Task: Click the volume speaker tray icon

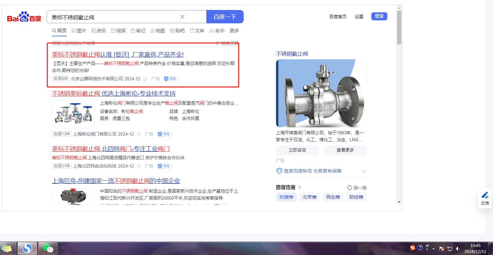Action: [458, 249]
